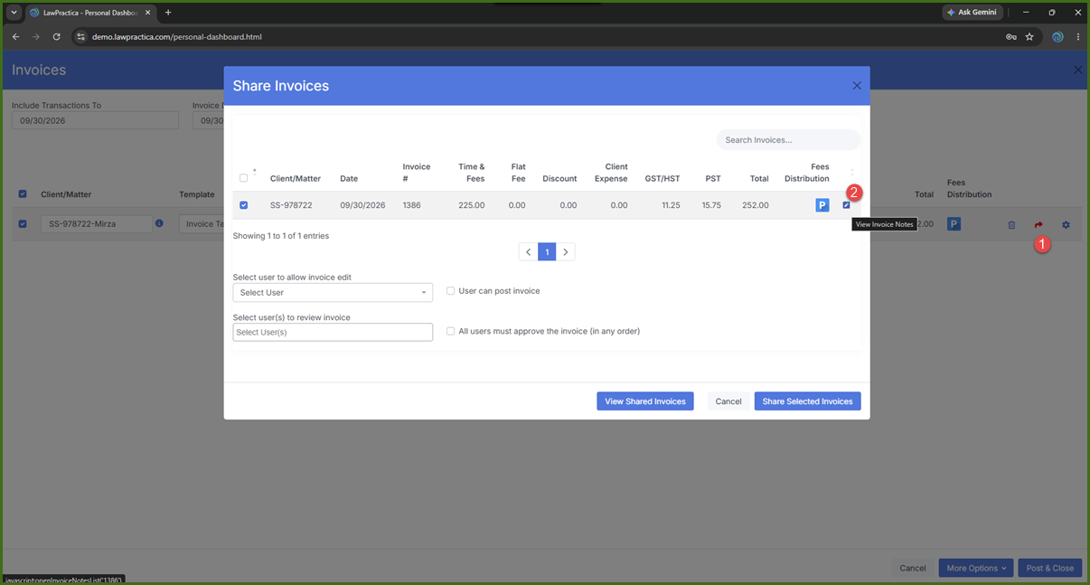Click the Include Transactions To date field
Screen dimensions: 1090x585
(95, 120)
